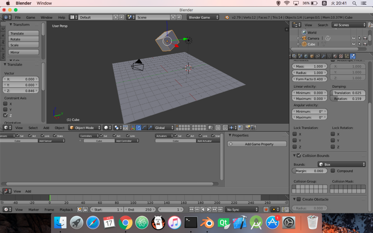Viewport: 373px width, 233px height.
Task: Open the Bounds Box type dropdown
Action: point(342,164)
